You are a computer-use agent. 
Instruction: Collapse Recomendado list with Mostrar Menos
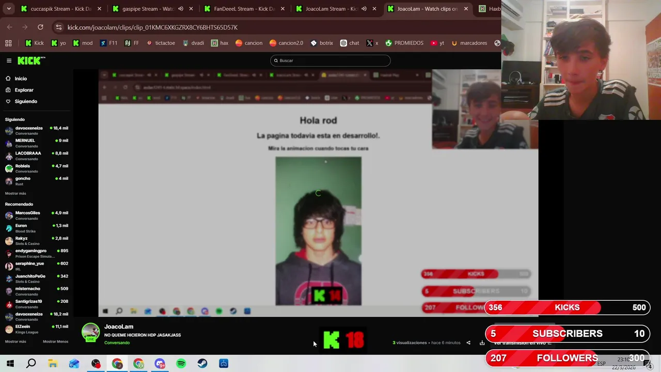[x=55, y=342]
